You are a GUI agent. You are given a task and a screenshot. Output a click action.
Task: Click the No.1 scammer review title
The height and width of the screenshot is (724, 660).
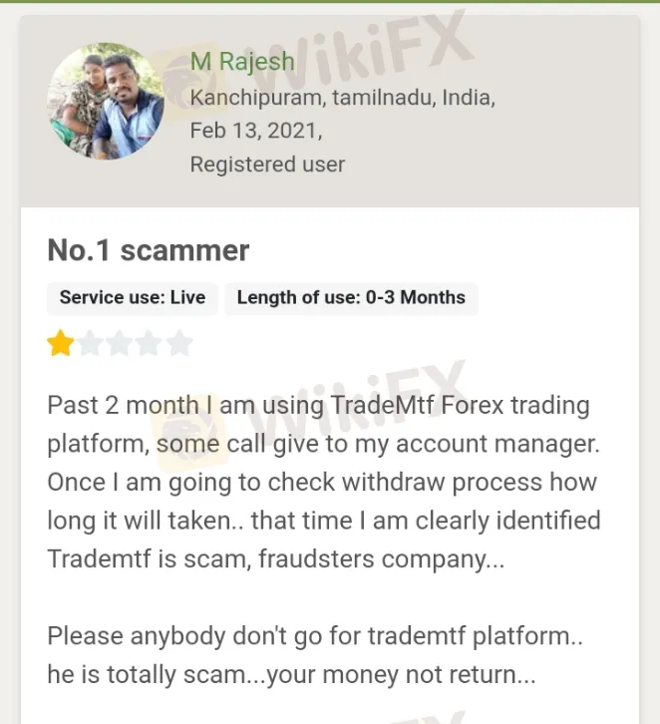(149, 250)
